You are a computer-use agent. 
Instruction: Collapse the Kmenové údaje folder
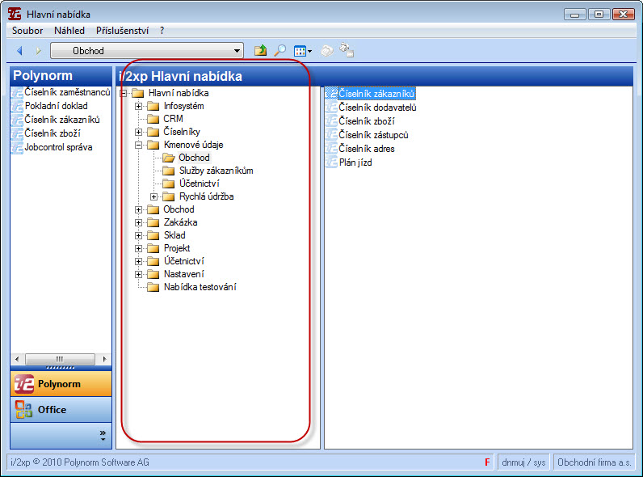(x=139, y=145)
